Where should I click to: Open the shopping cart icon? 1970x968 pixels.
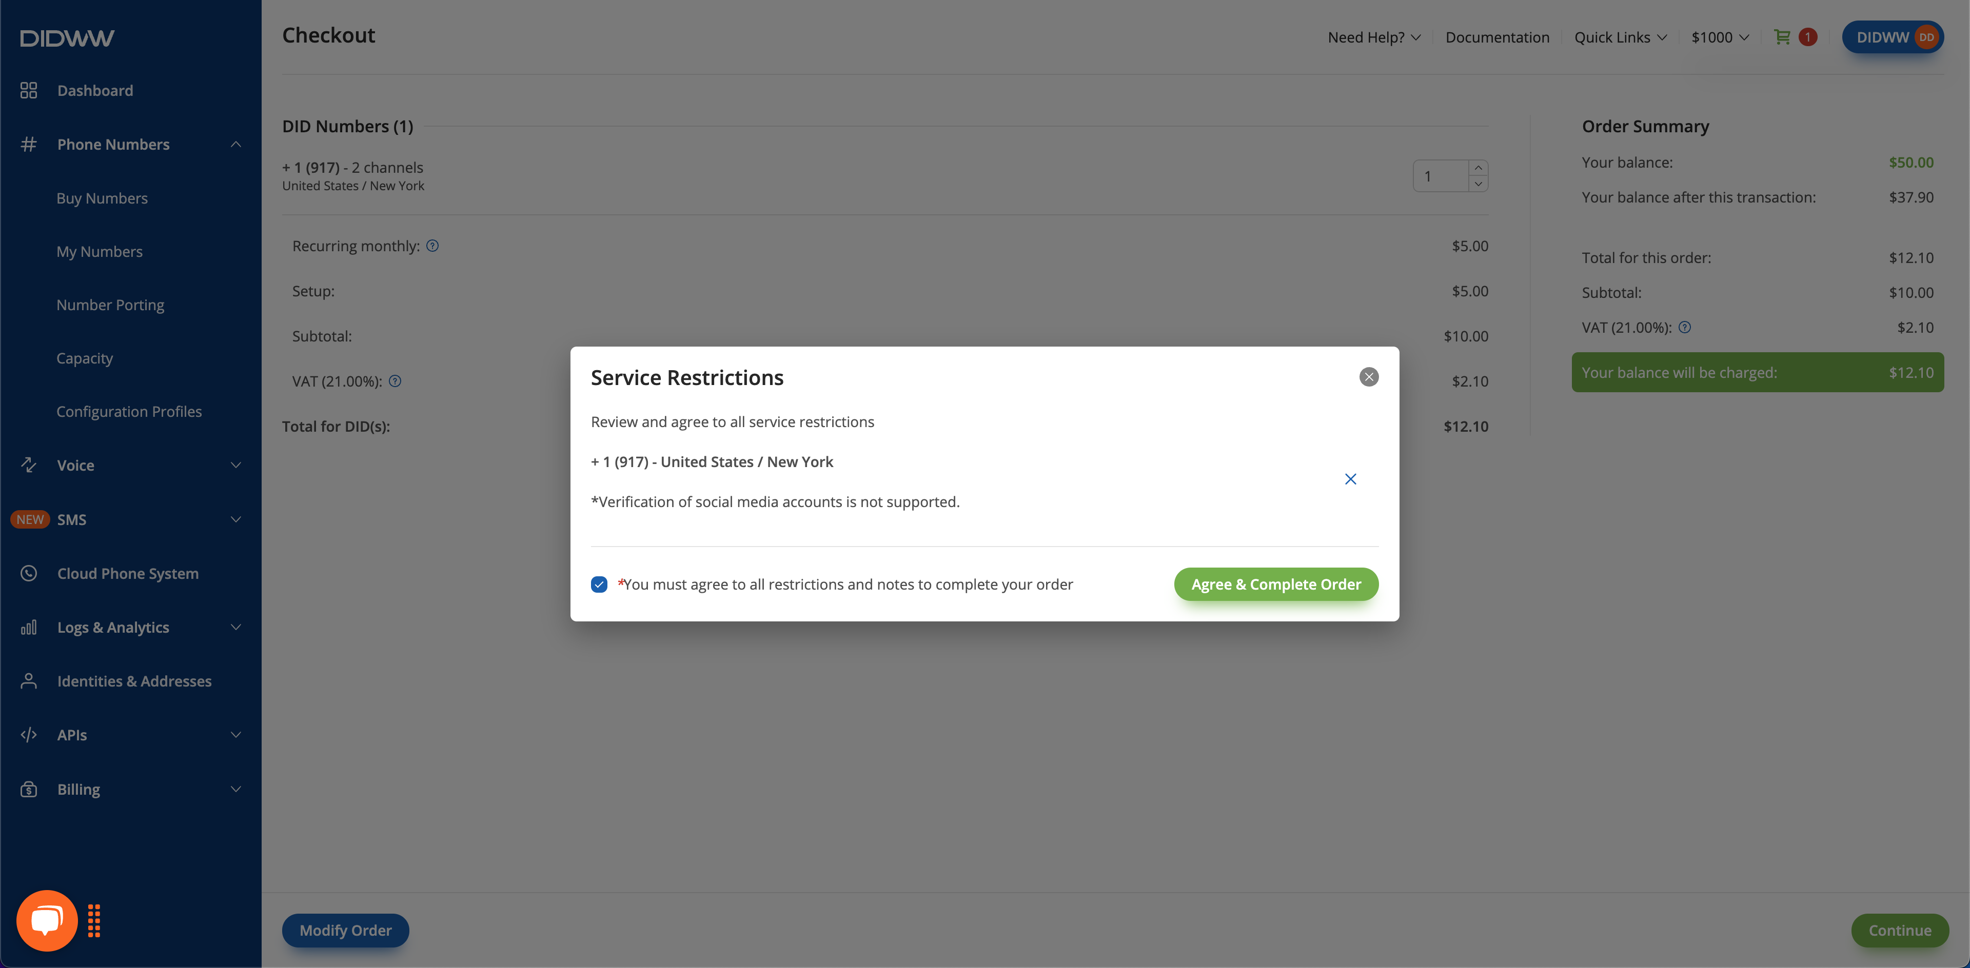coord(1782,37)
